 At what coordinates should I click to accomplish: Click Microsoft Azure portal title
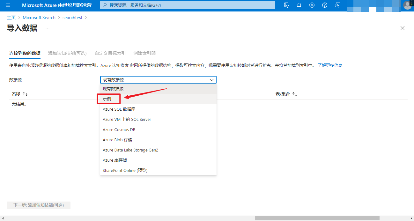[57, 5]
